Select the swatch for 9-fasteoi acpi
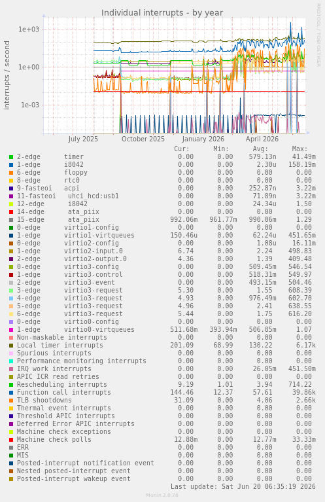 point(11,188)
